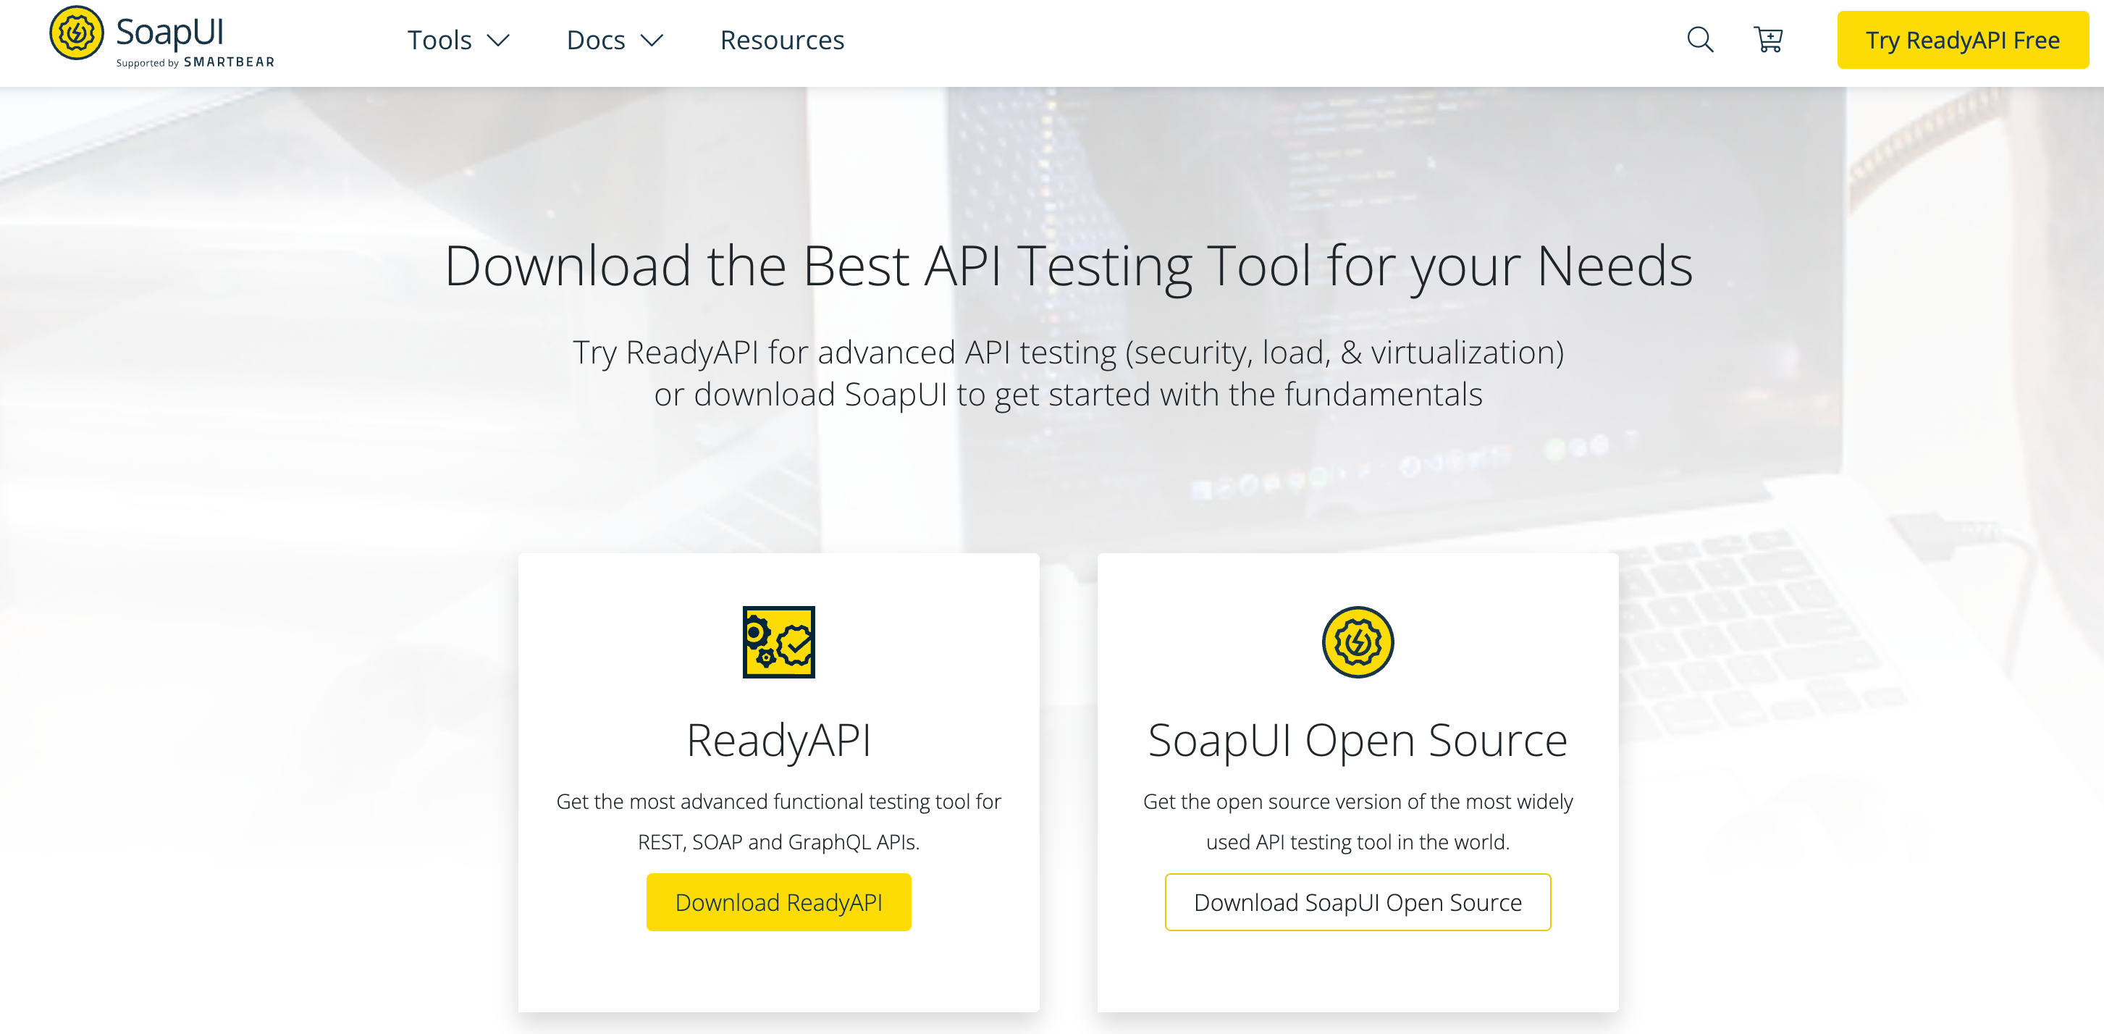Expand the Tools dropdown chevron
The image size is (2104, 1034).
[498, 40]
